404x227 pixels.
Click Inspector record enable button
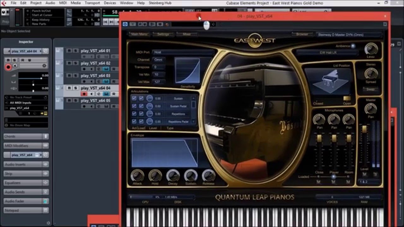(x=9, y=67)
